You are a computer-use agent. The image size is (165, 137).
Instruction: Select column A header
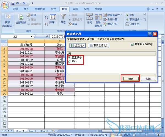click(x=26, y=41)
